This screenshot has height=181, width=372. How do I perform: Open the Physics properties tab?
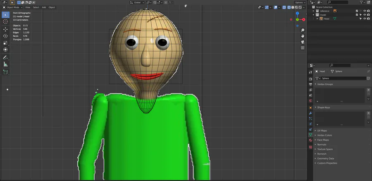pyautogui.click(x=310, y=124)
